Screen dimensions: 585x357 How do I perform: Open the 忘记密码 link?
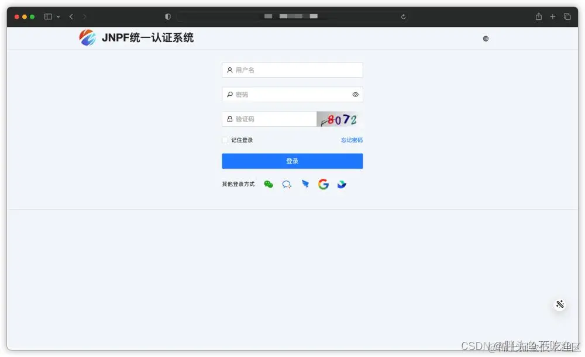(x=352, y=140)
